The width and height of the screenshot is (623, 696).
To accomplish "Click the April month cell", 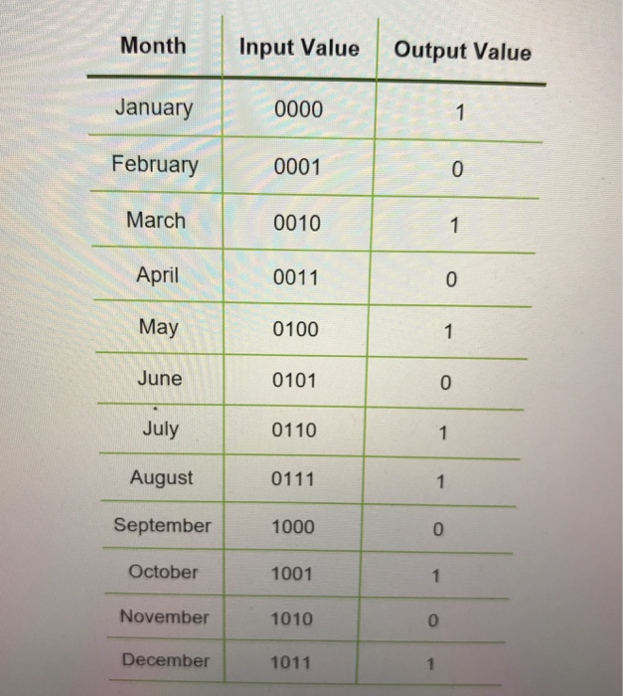I will coord(158,275).
